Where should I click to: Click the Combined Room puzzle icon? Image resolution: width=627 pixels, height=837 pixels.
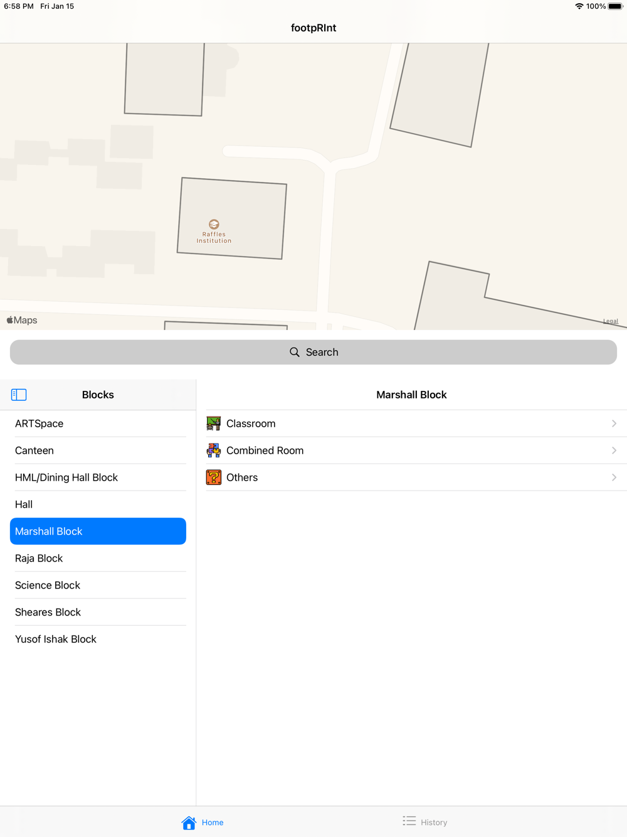tap(214, 450)
